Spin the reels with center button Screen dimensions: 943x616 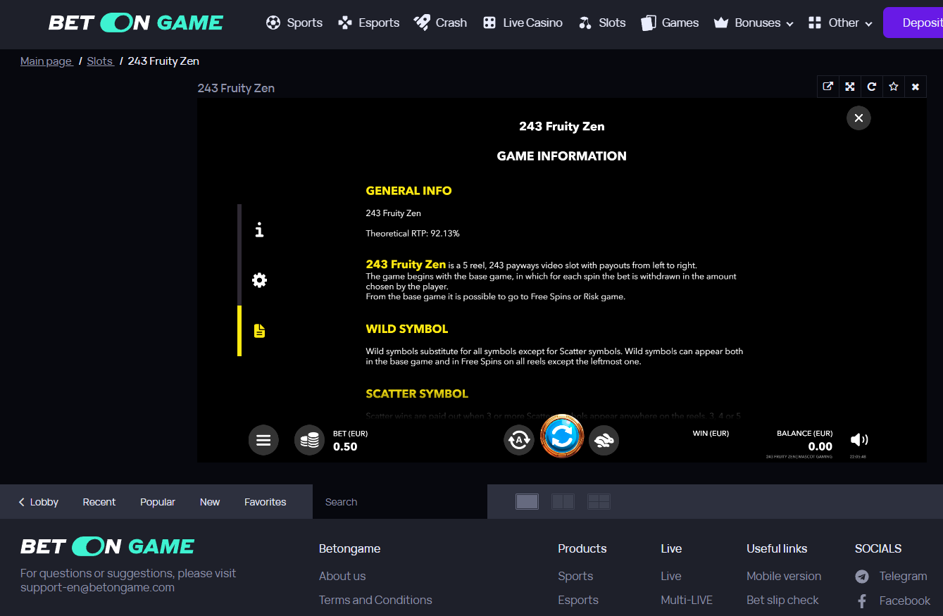(562, 436)
